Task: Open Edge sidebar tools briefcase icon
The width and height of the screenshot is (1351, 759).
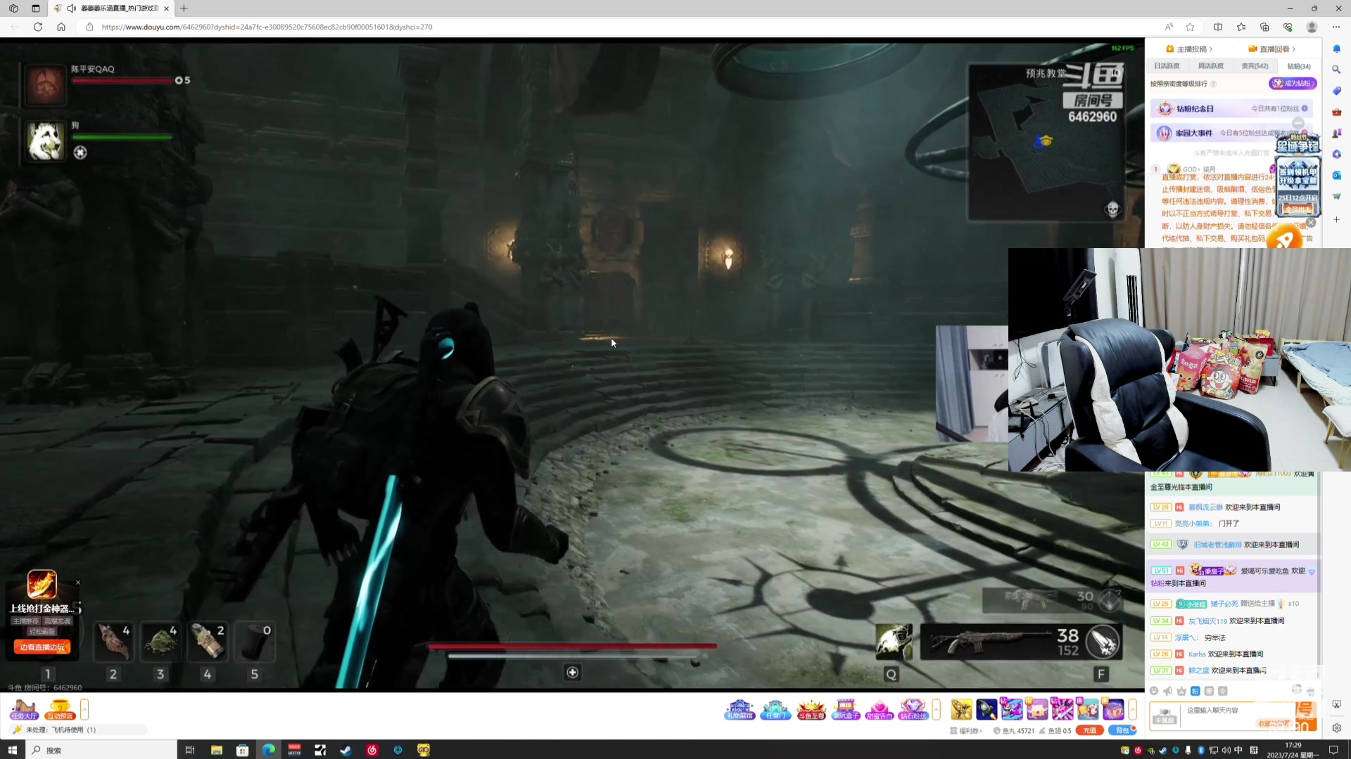Action: coord(1336,112)
